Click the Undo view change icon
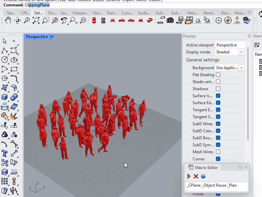 (x=64, y=20)
